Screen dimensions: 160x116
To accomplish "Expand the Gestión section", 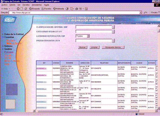I will pyautogui.click(x=7, y=49).
